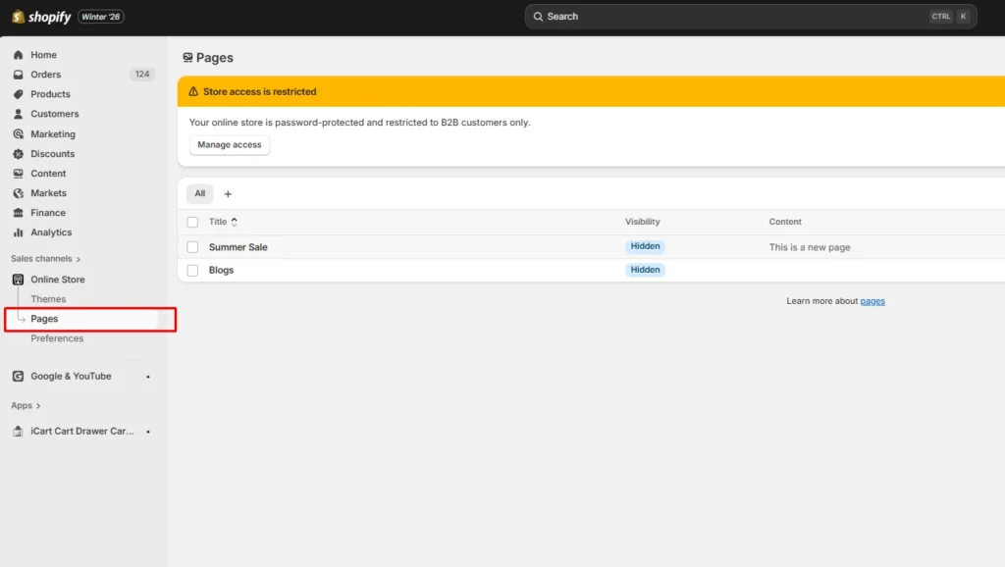Switch to the All tab
Viewport: 1005px width, 567px height.
coord(199,193)
